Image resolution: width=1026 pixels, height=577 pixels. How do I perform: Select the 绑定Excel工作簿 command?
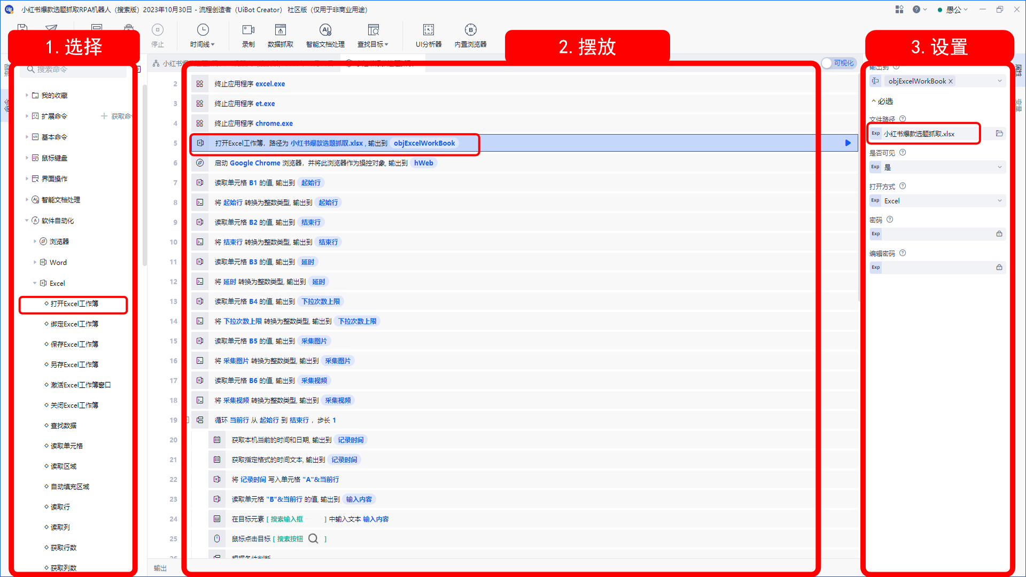pyautogui.click(x=74, y=324)
